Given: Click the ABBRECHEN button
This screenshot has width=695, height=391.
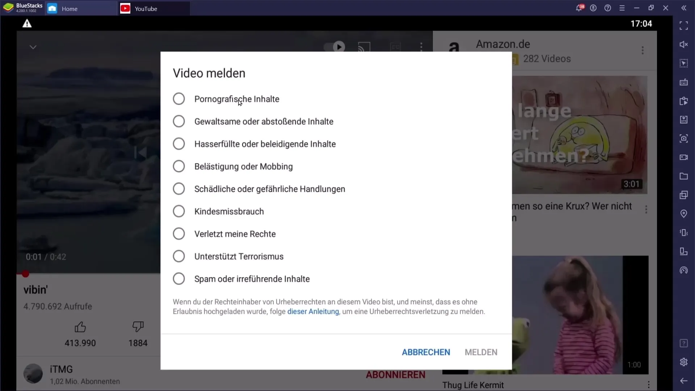Looking at the screenshot, I should tap(426, 352).
